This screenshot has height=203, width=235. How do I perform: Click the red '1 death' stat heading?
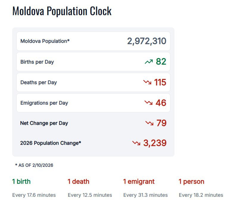click(x=78, y=181)
